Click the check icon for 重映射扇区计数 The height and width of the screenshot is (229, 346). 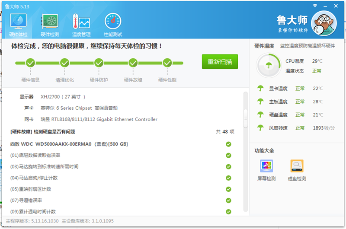click(x=228, y=189)
